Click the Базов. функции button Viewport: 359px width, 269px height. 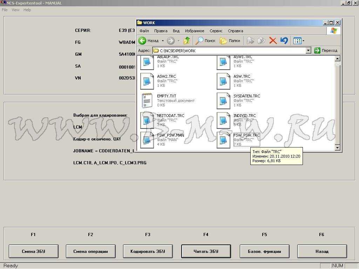(x=264, y=251)
